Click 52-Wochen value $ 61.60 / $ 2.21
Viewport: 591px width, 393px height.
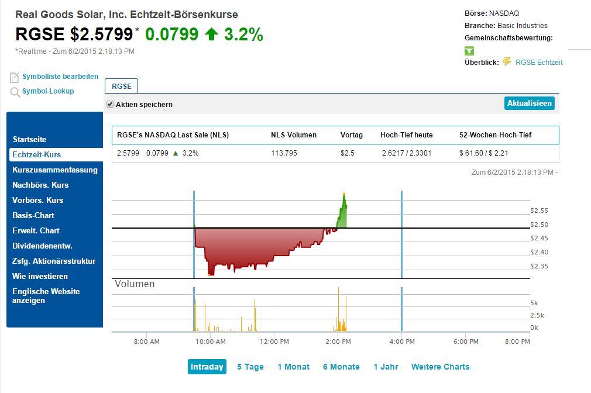point(483,153)
